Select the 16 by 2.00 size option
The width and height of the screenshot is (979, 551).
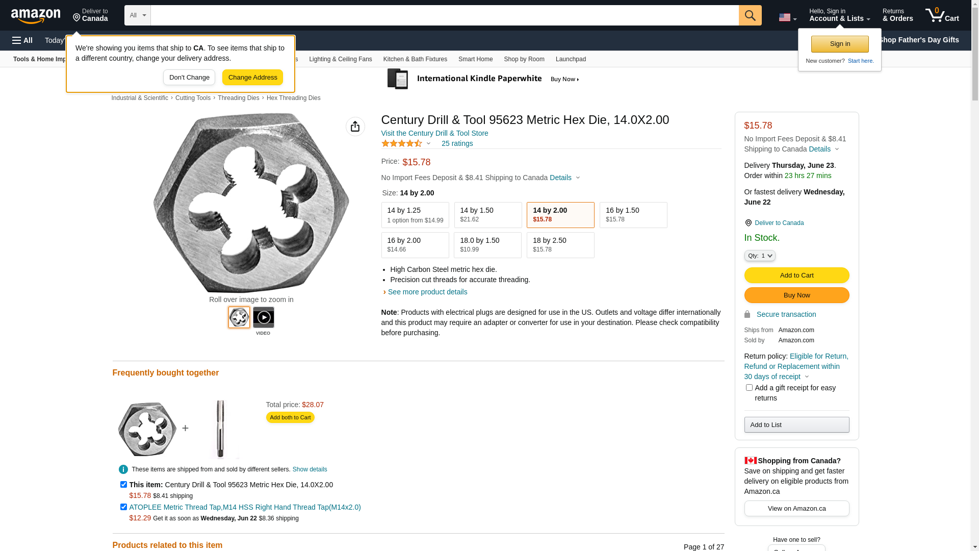coord(415,245)
